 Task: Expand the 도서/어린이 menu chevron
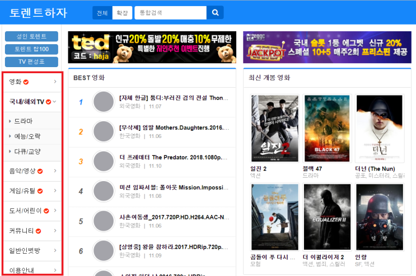tap(55, 211)
